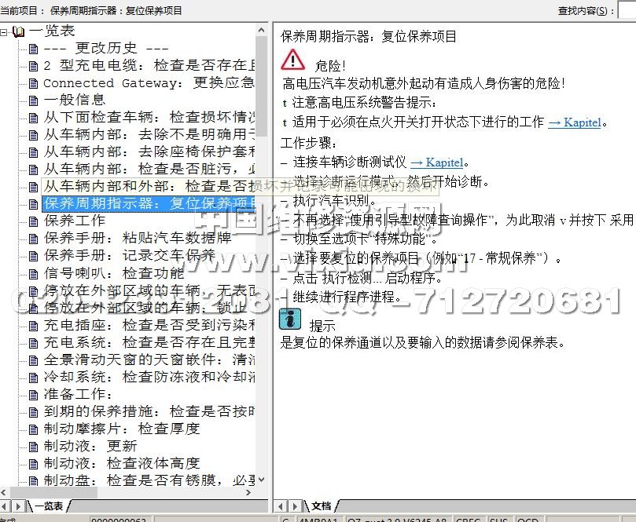Select 制动摩擦片：检查厚度 tree item

point(122,429)
